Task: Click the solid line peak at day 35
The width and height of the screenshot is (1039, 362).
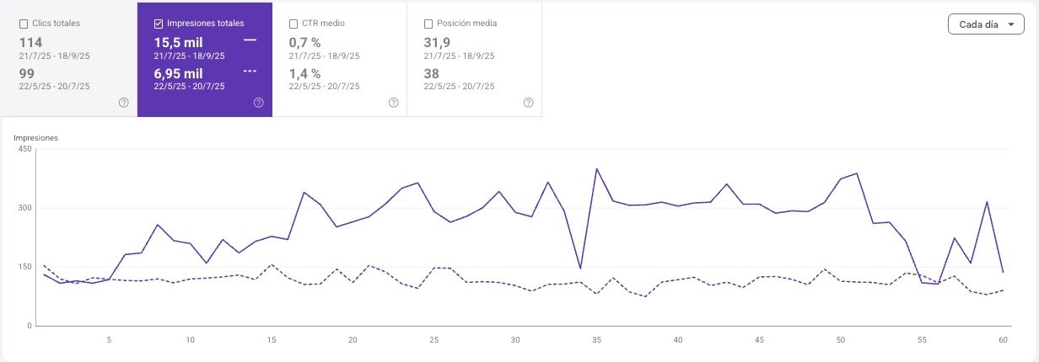Action: (x=596, y=168)
